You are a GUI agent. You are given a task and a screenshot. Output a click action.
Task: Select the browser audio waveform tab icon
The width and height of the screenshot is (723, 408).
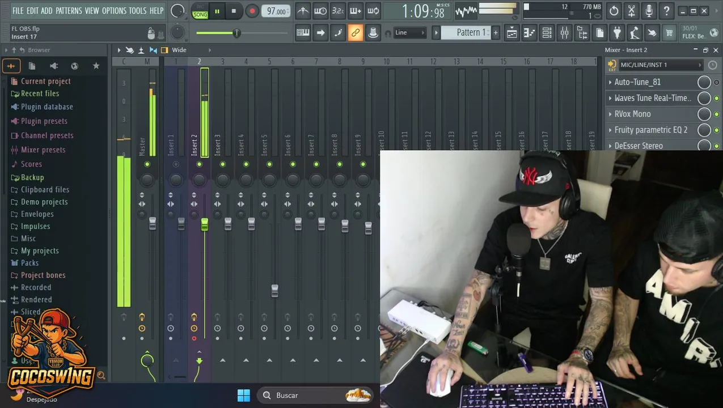(11, 66)
